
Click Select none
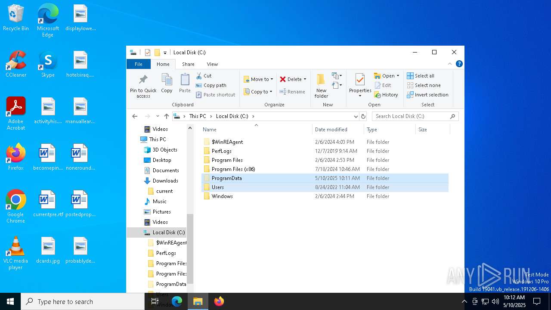424,85
